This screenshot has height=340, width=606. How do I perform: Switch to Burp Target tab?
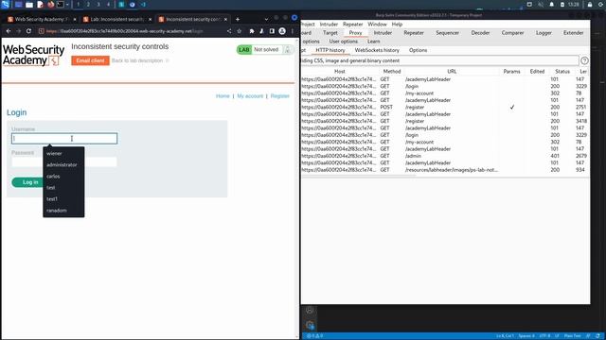(x=330, y=33)
